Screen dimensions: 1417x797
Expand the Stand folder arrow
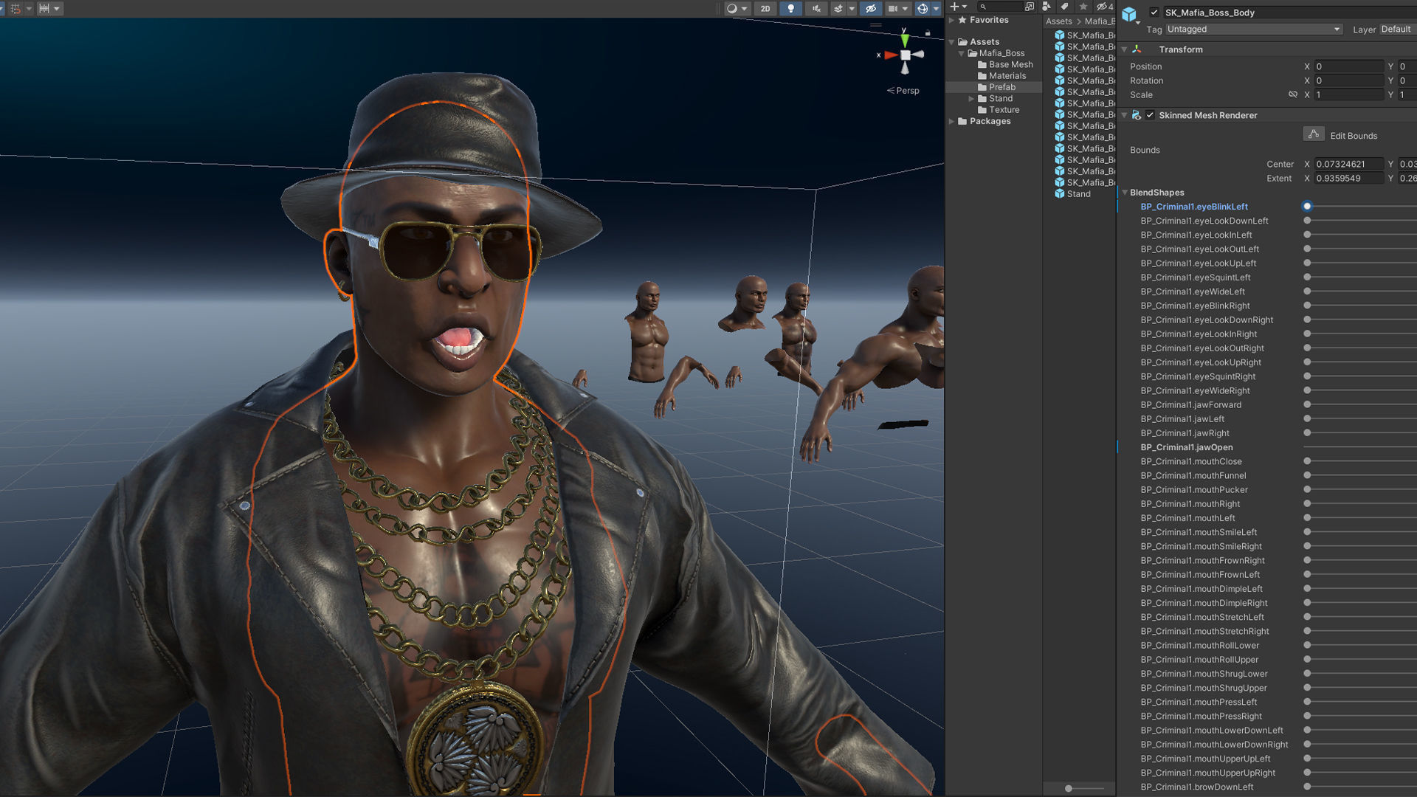[971, 99]
